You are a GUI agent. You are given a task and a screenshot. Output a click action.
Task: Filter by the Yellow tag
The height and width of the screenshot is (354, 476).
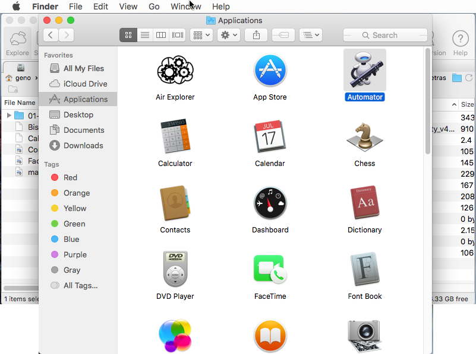[x=78, y=208]
